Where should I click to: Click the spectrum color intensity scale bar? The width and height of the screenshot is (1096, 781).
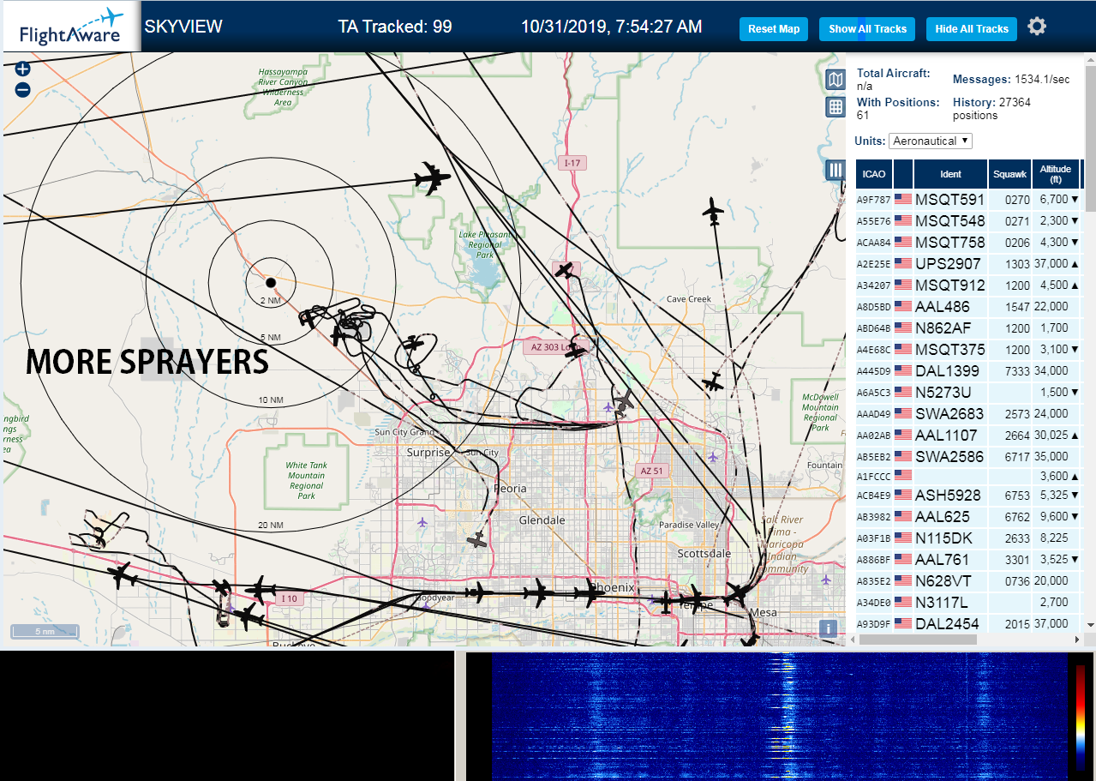coord(1081,716)
